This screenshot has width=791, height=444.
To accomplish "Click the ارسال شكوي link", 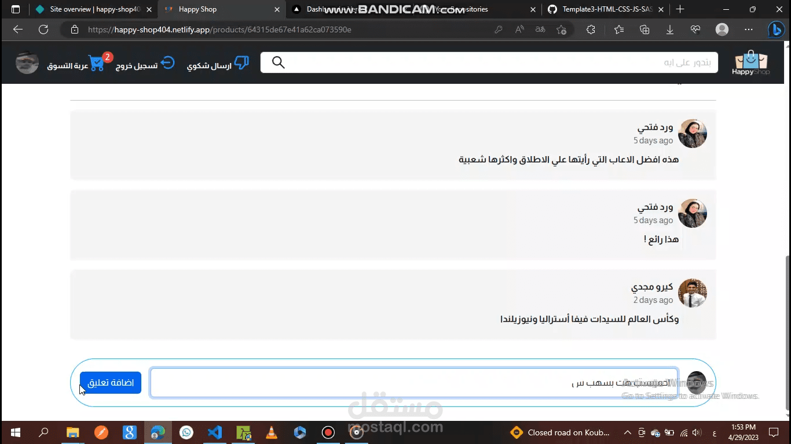I will coord(209,66).
